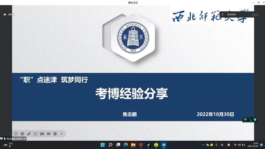Open File Explorer from taskbar

(133, 145)
